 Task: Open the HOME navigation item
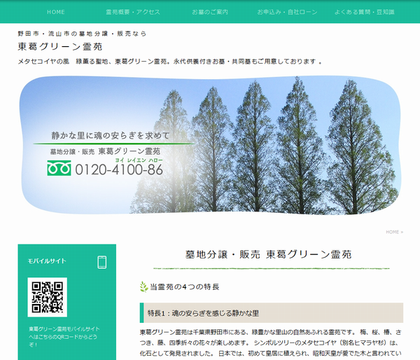[x=56, y=12]
